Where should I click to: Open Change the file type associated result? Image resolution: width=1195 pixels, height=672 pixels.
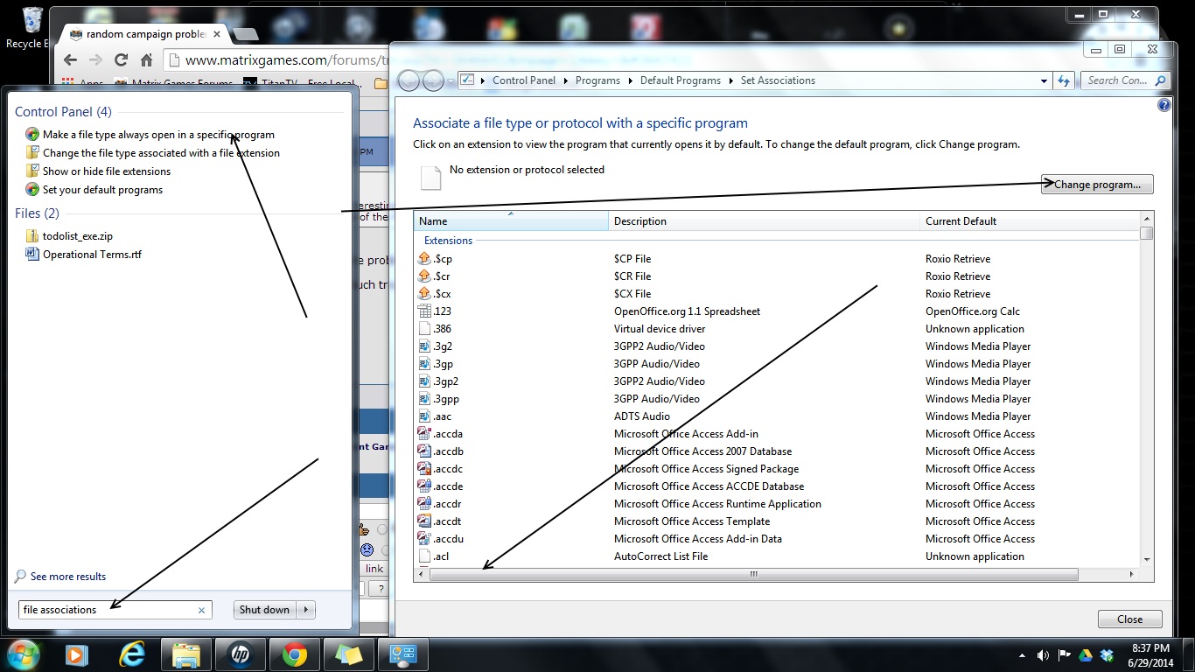pyautogui.click(x=161, y=153)
